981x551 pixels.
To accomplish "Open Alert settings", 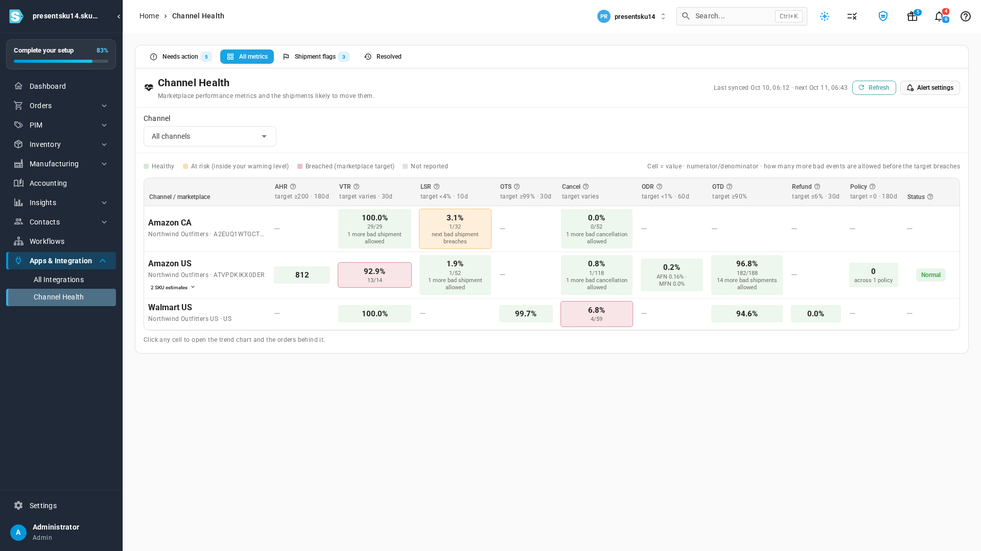I will [930, 88].
